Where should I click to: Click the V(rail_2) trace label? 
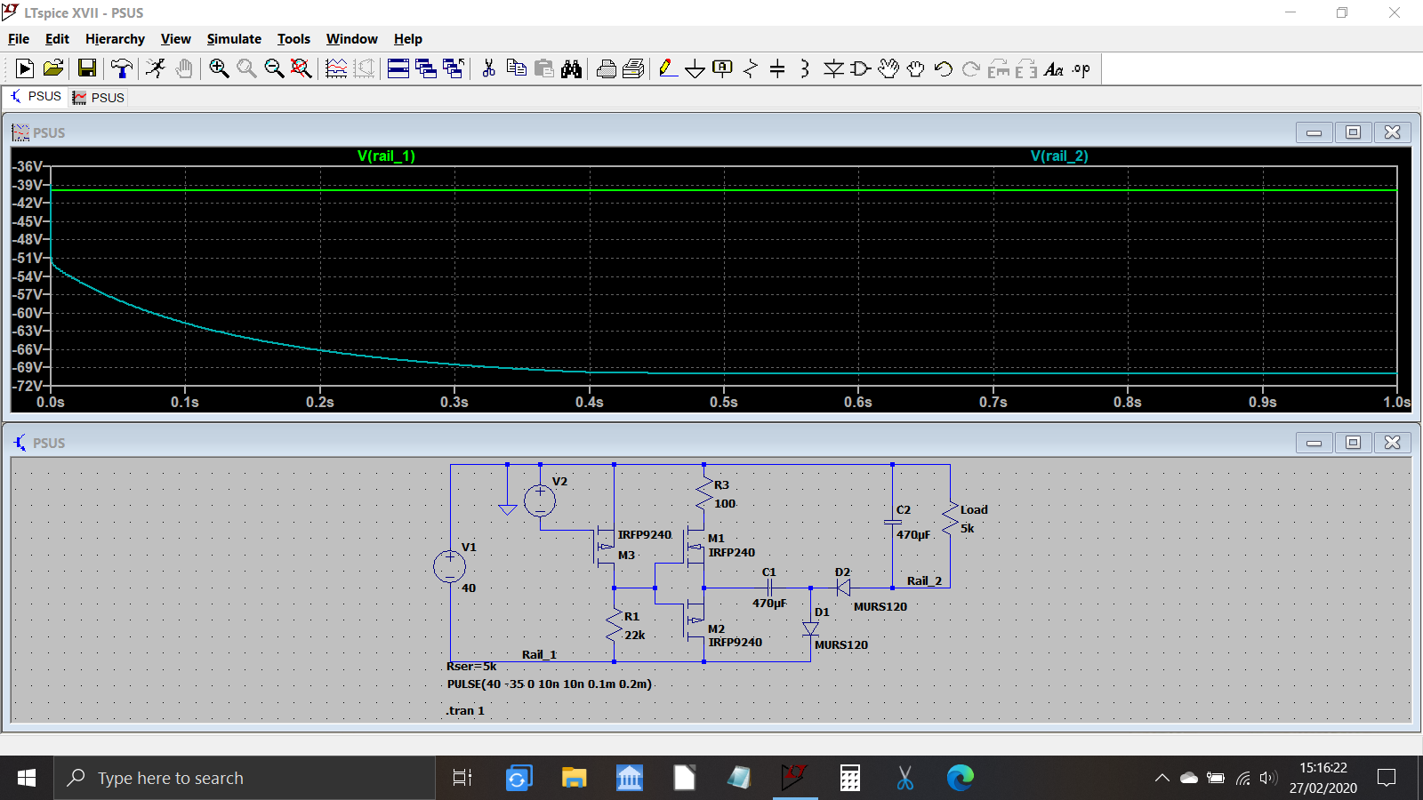coord(1059,156)
